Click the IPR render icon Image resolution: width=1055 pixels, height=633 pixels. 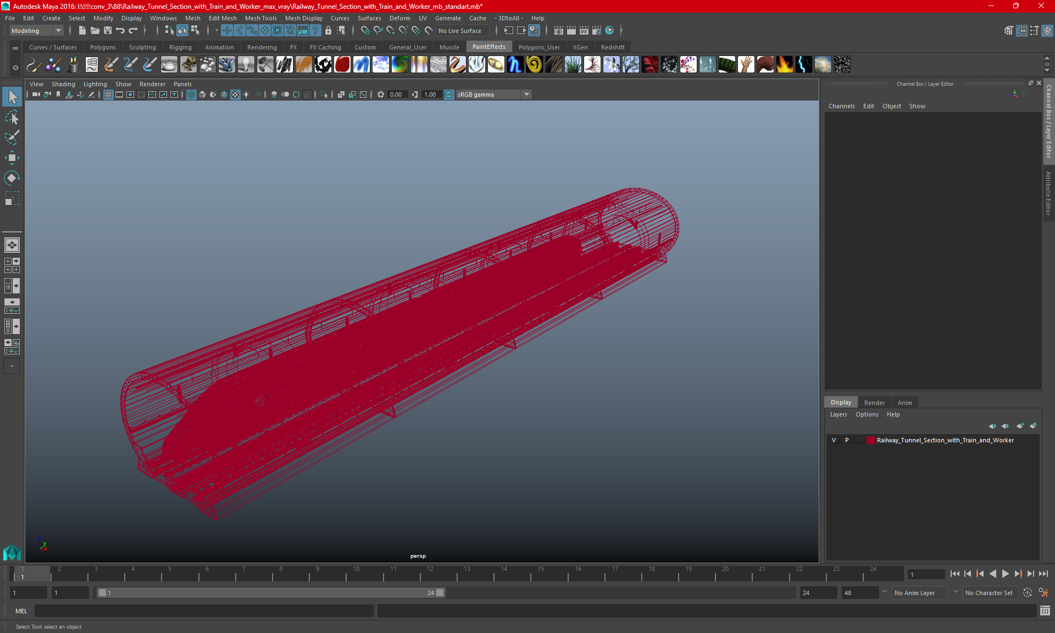(584, 31)
